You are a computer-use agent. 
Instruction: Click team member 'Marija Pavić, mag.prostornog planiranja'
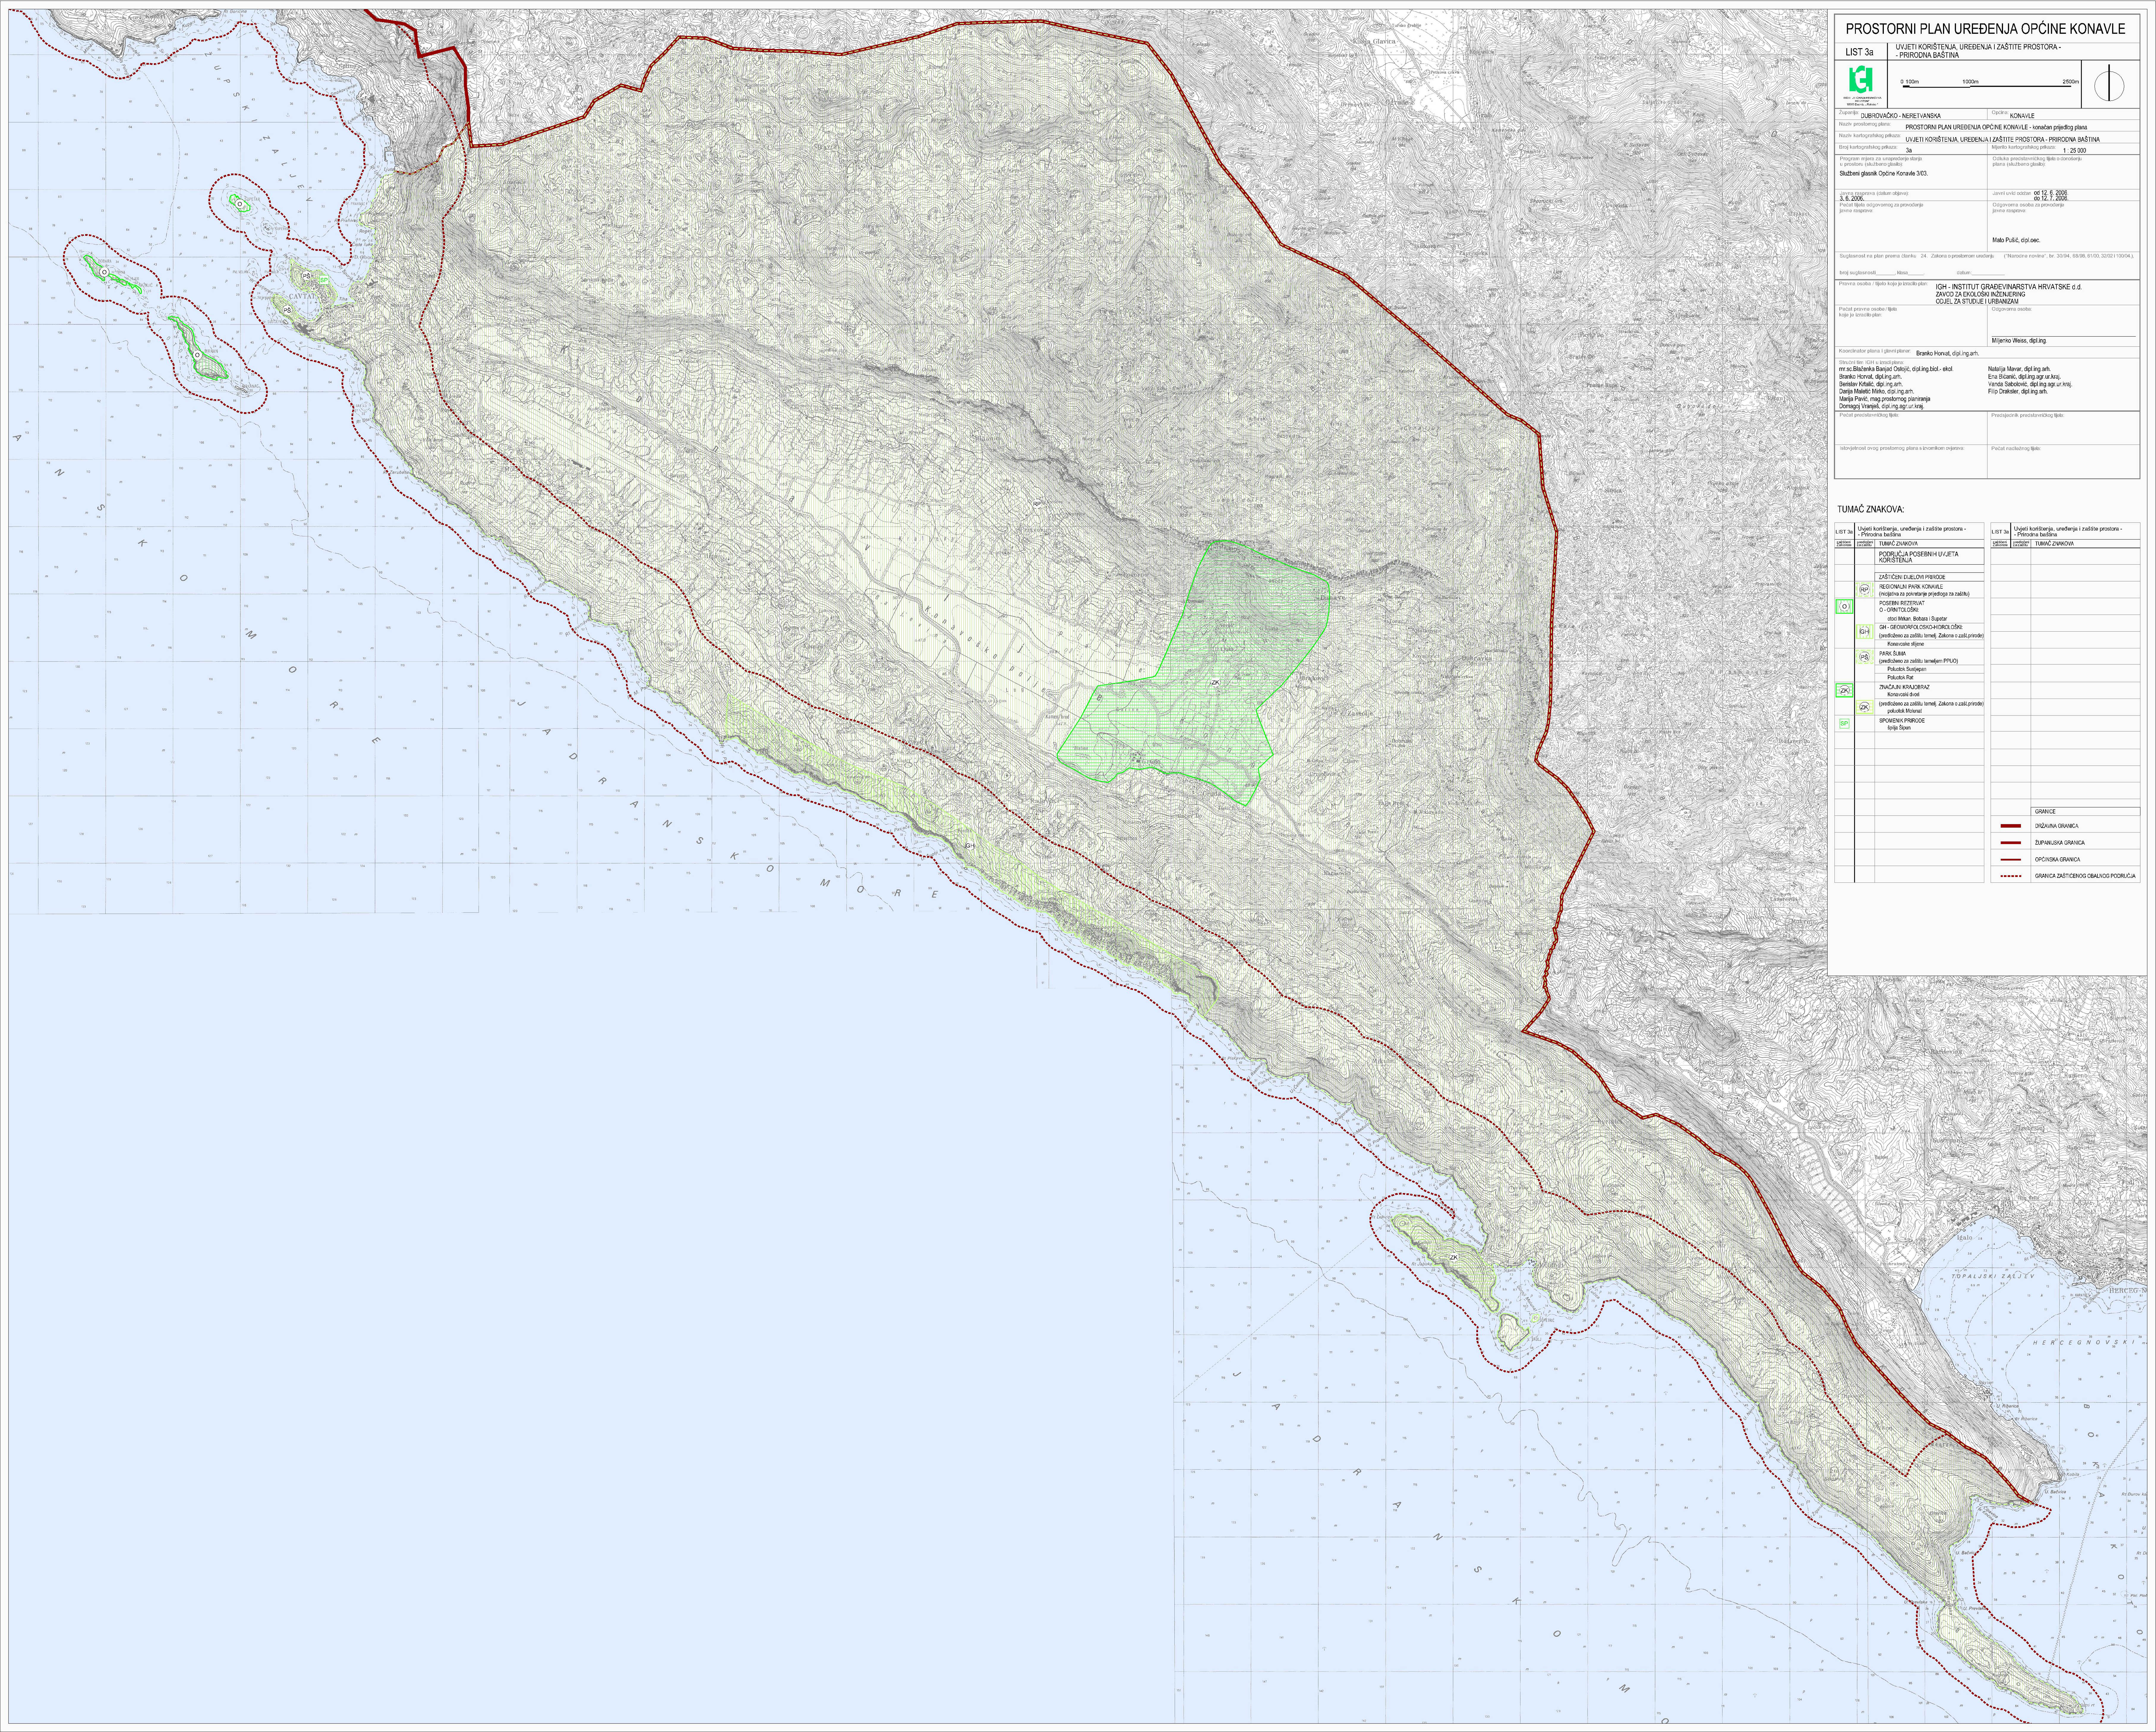point(1885,399)
